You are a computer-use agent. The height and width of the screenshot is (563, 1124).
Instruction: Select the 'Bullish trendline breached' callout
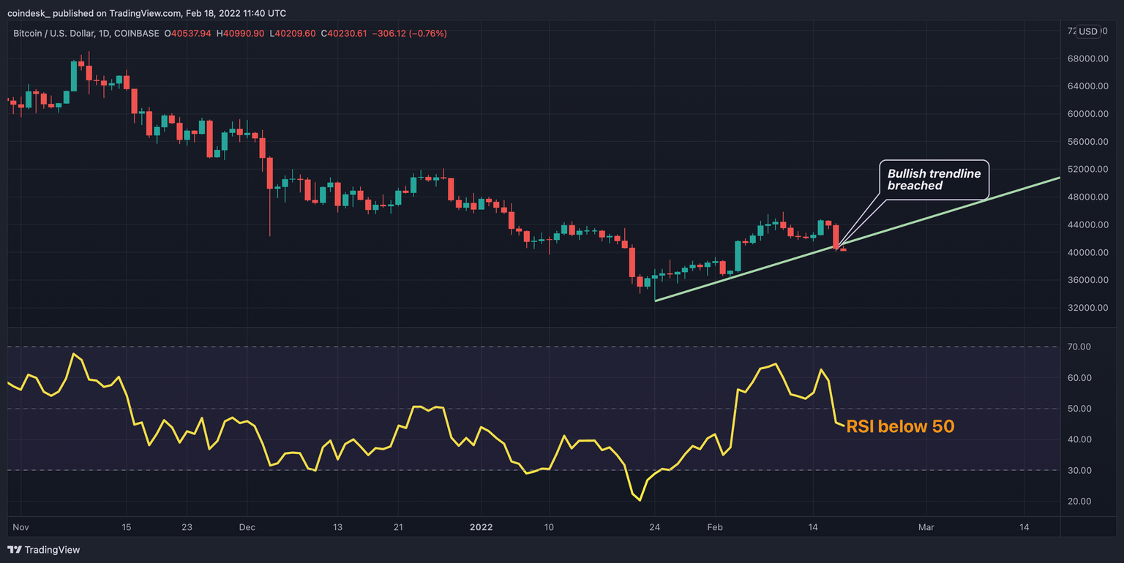point(933,180)
